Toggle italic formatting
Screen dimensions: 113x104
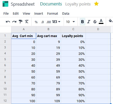coord(89,22)
